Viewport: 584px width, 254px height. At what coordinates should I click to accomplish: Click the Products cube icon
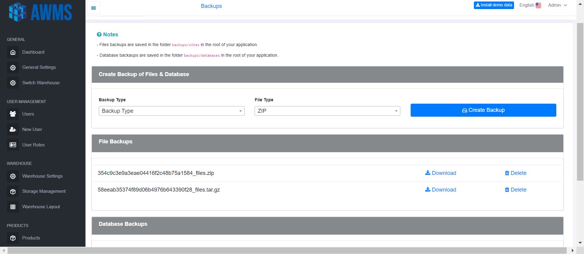pyautogui.click(x=13, y=238)
